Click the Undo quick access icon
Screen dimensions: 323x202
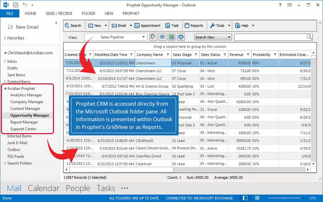(x=25, y=4)
